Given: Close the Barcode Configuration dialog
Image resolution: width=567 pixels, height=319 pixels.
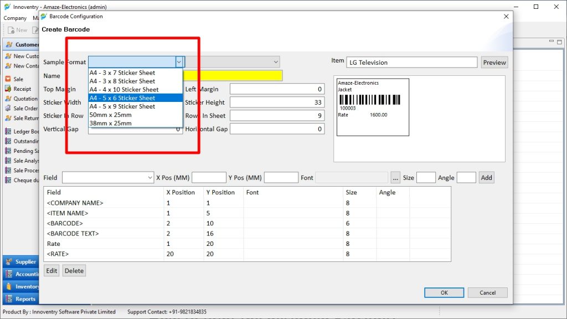Looking at the screenshot, I should [x=506, y=16].
